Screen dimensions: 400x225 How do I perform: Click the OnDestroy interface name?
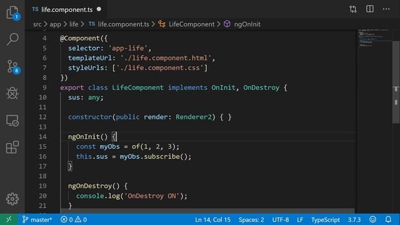(x=261, y=87)
